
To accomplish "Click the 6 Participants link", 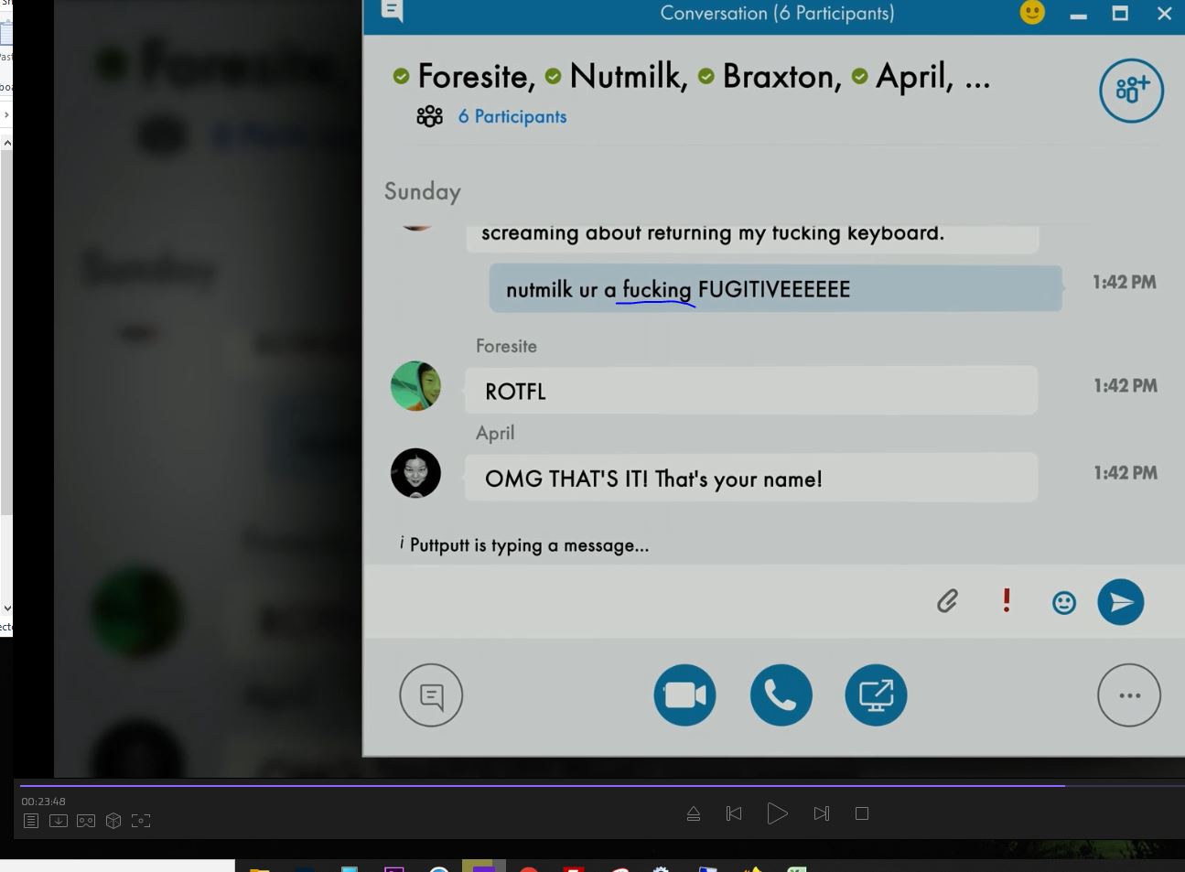I will click(512, 117).
